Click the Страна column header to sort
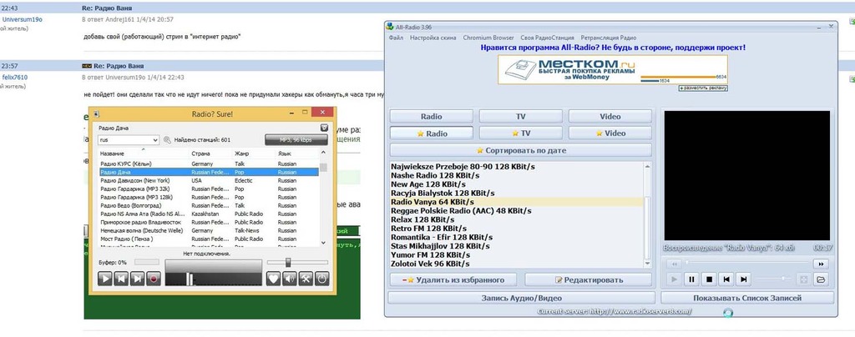855x337 pixels. [x=201, y=153]
